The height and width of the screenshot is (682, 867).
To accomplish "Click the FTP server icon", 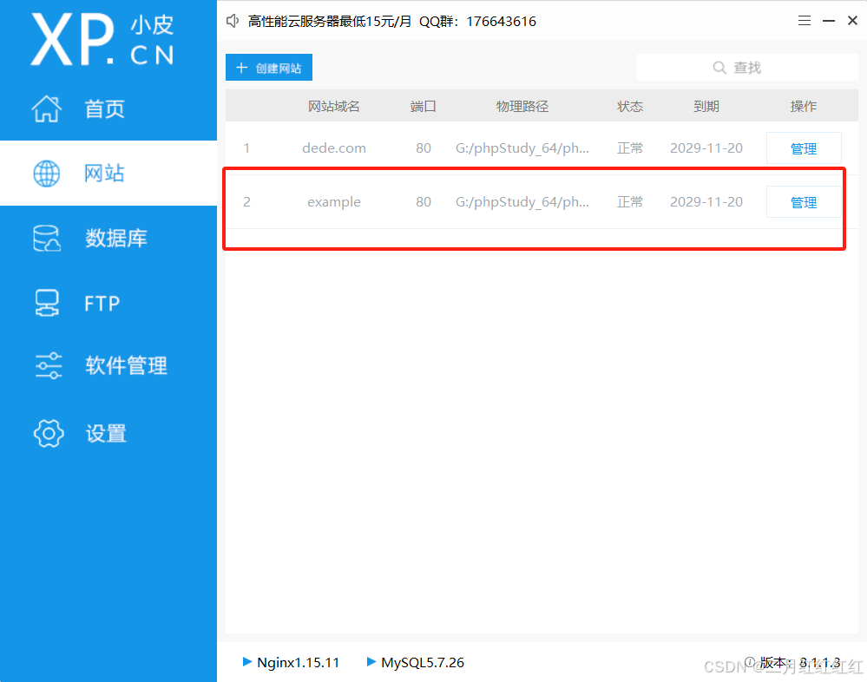I will (47, 303).
